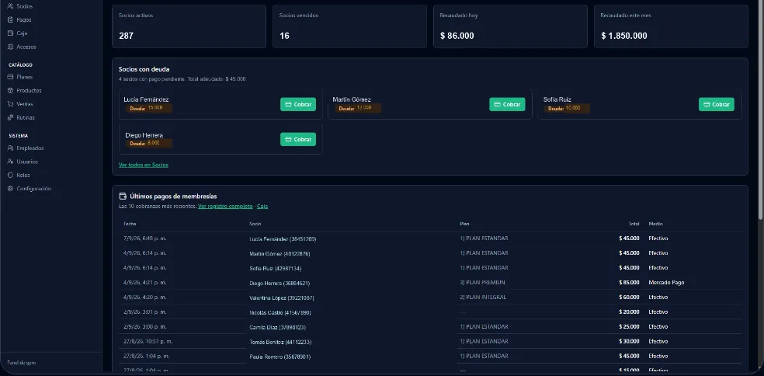Follow the Ver todos en Socios link
Image resolution: width=764 pixels, height=376 pixels.
(x=143, y=165)
